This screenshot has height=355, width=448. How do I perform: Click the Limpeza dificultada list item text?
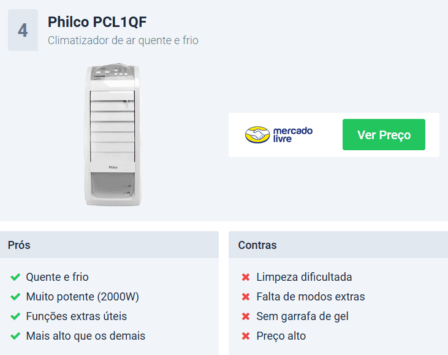tap(304, 277)
